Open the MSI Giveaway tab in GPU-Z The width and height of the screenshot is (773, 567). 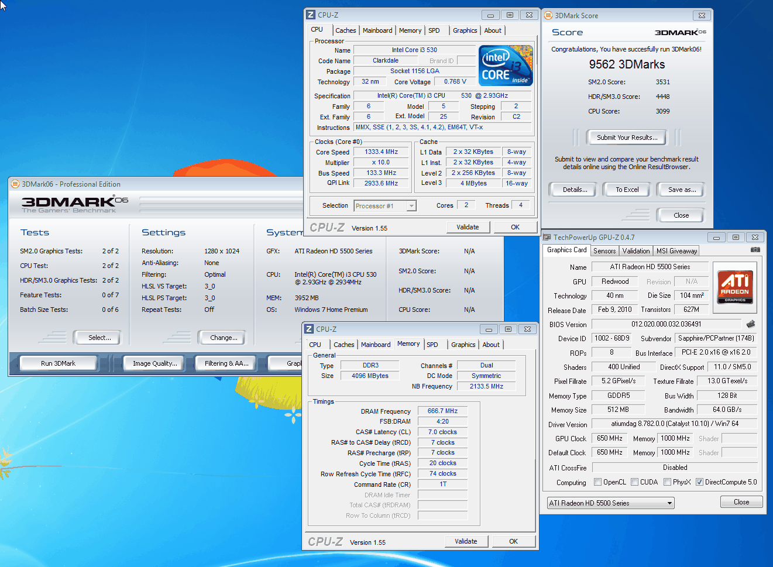(676, 251)
